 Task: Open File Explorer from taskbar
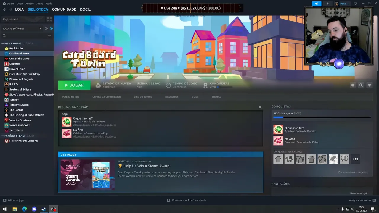click(15, 209)
